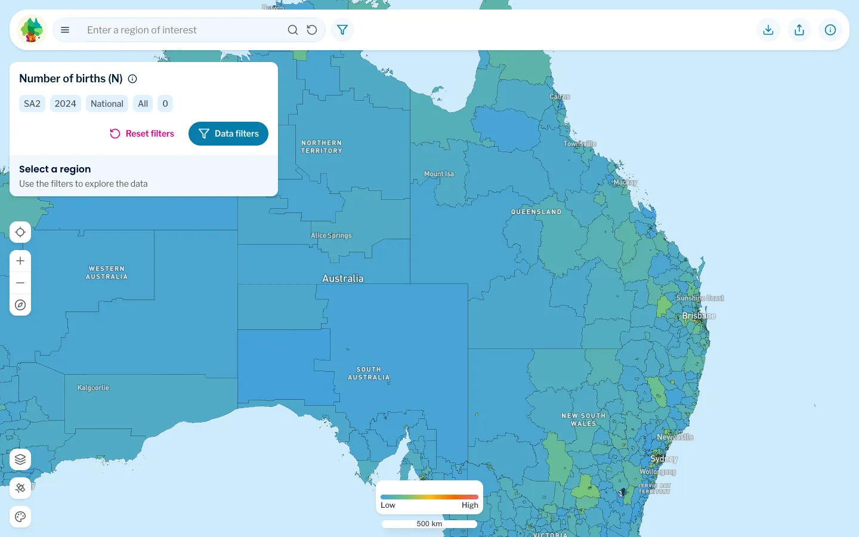This screenshot has width=859, height=537.
Task: Click the Sydney map label
Action: 664,459
